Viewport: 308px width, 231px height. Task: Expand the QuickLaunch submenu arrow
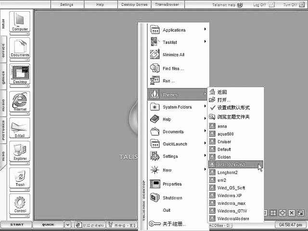205,143
